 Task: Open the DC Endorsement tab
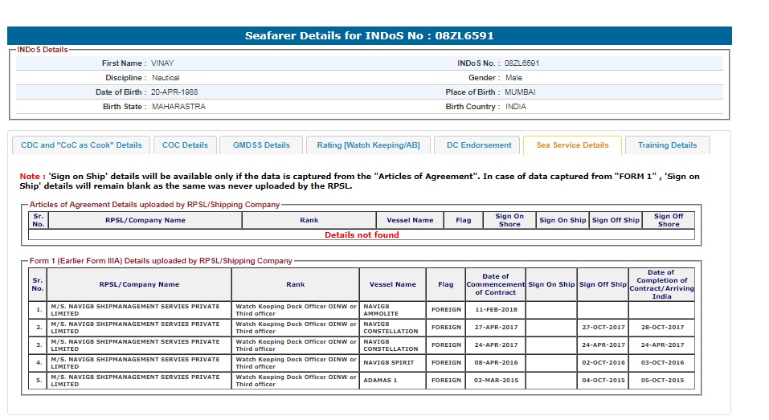click(478, 145)
